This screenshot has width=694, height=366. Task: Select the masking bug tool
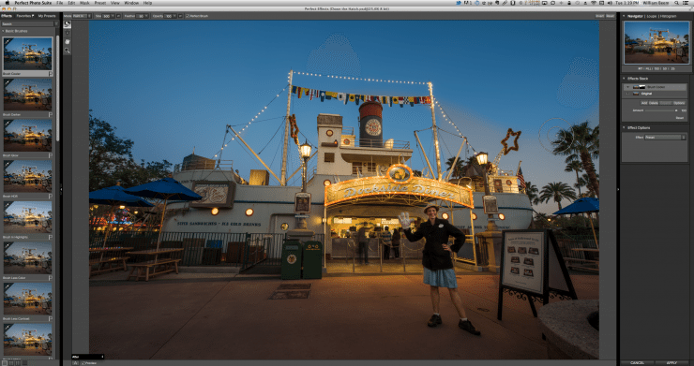click(68, 33)
